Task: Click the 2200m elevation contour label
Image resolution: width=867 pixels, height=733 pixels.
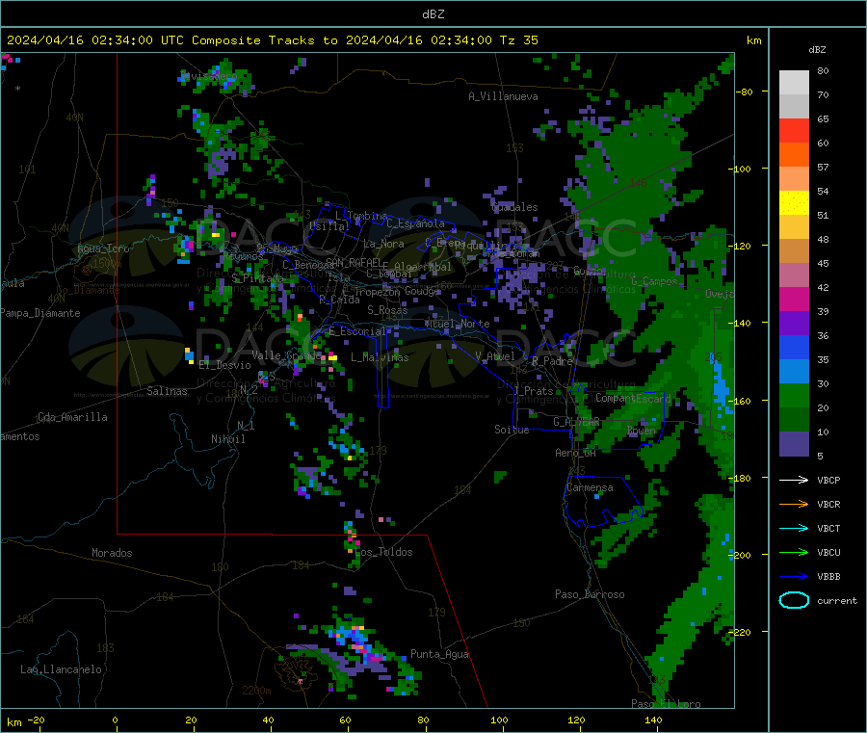Action: (x=256, y=691)
